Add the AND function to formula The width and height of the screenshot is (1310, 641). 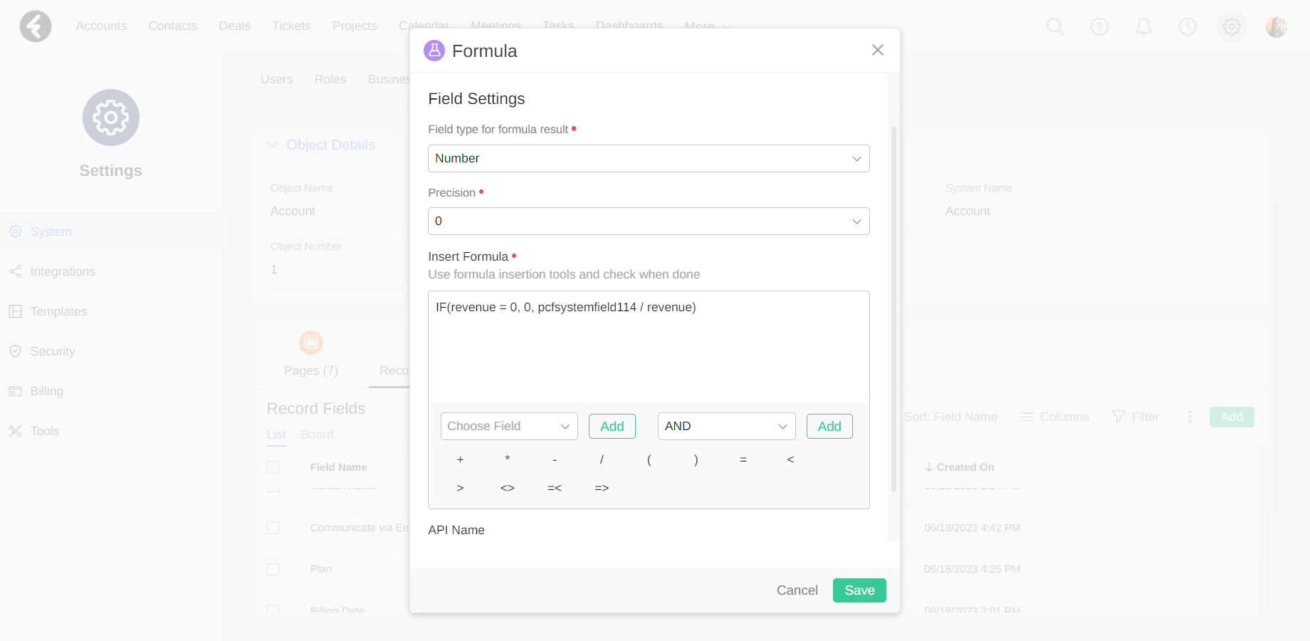(x=829, y=427)
